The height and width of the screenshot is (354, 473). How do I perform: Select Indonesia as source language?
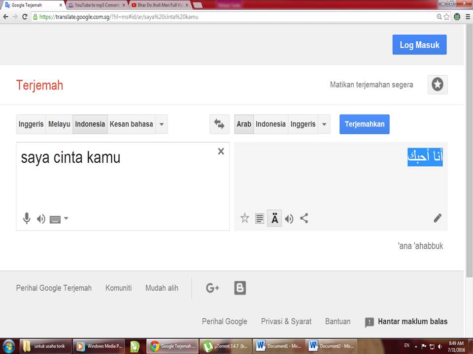coord(90,124)
